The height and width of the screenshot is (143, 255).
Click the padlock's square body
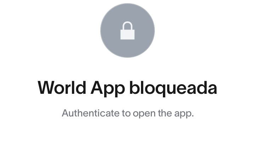point(127,34)
